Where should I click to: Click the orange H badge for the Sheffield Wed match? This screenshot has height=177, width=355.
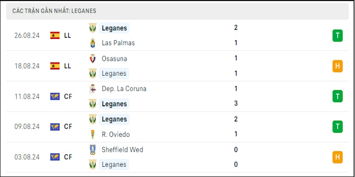click(x=337, y=157)
